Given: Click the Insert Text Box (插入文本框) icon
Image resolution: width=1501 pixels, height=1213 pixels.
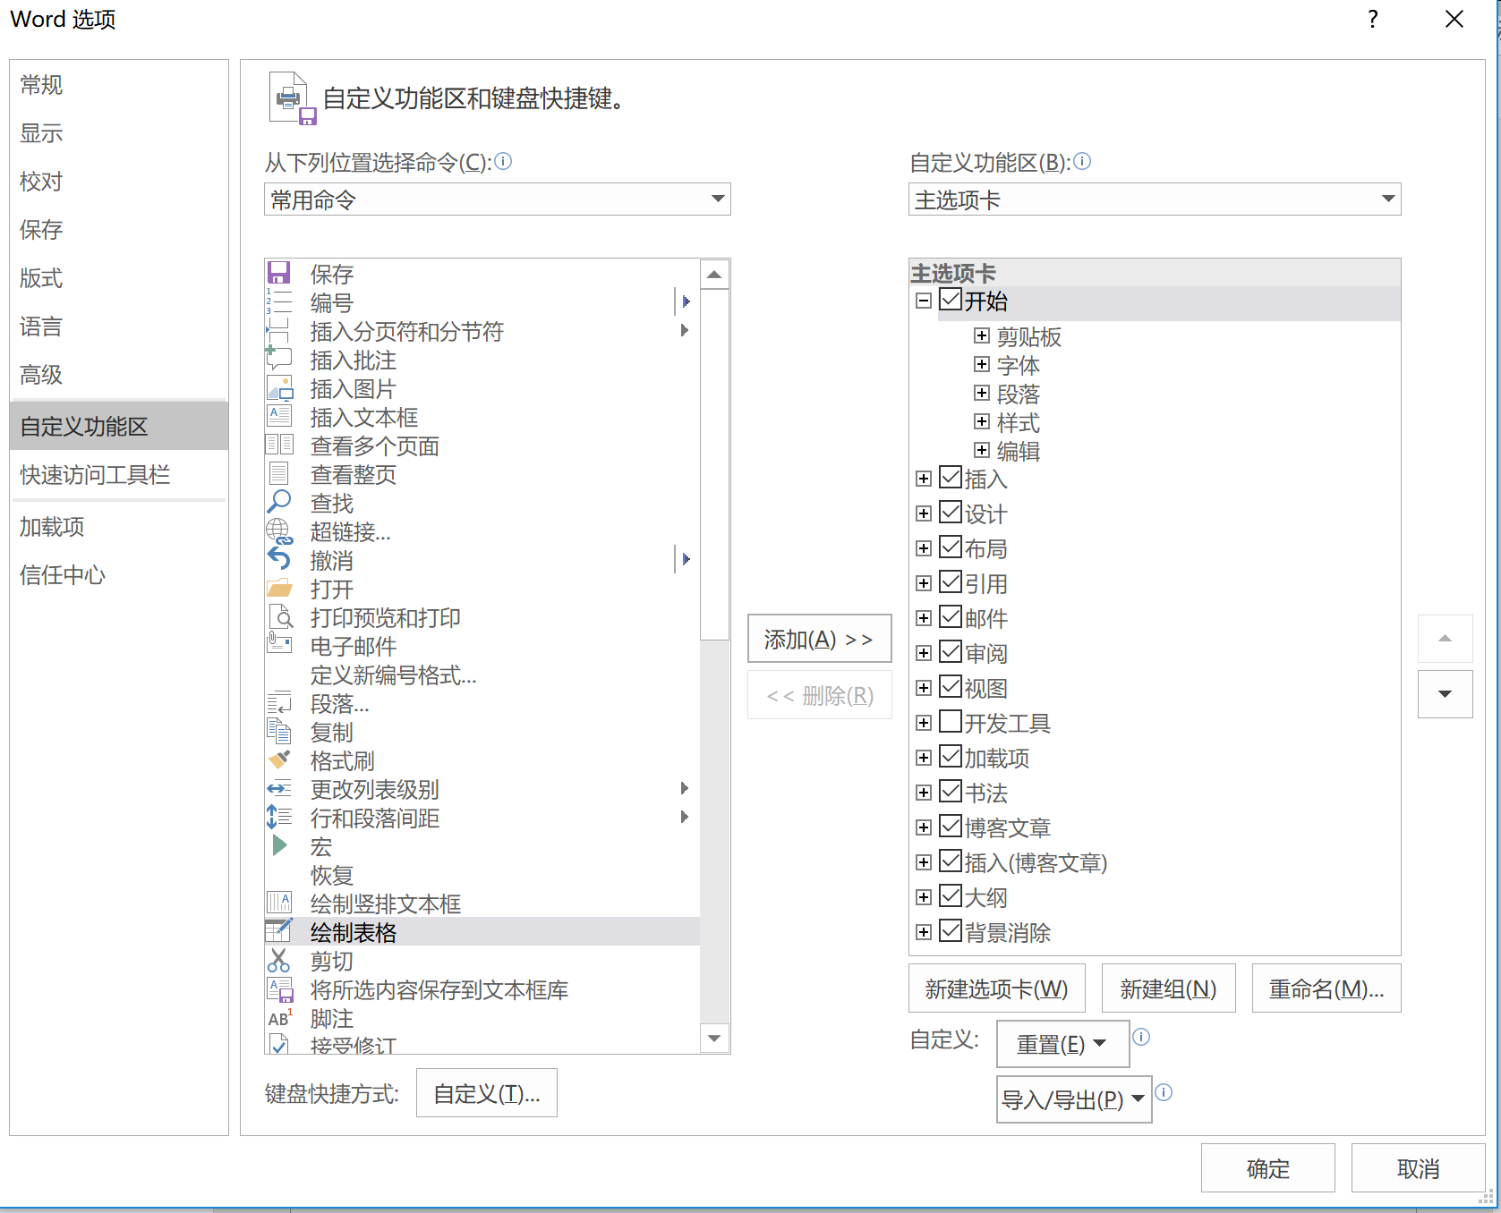Looking at the screenshot, I should (279, 416).
